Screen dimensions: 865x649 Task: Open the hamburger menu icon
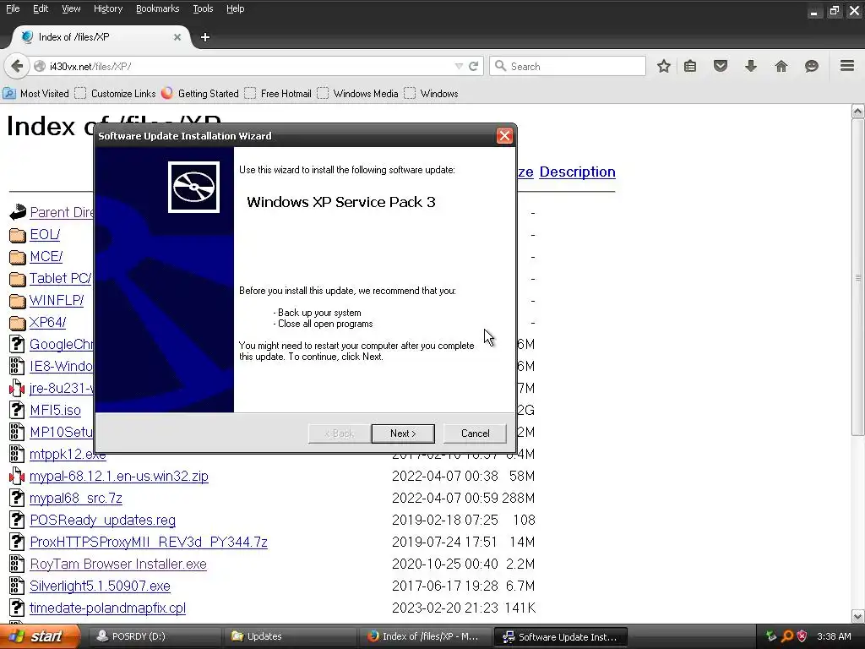(847, 66)
